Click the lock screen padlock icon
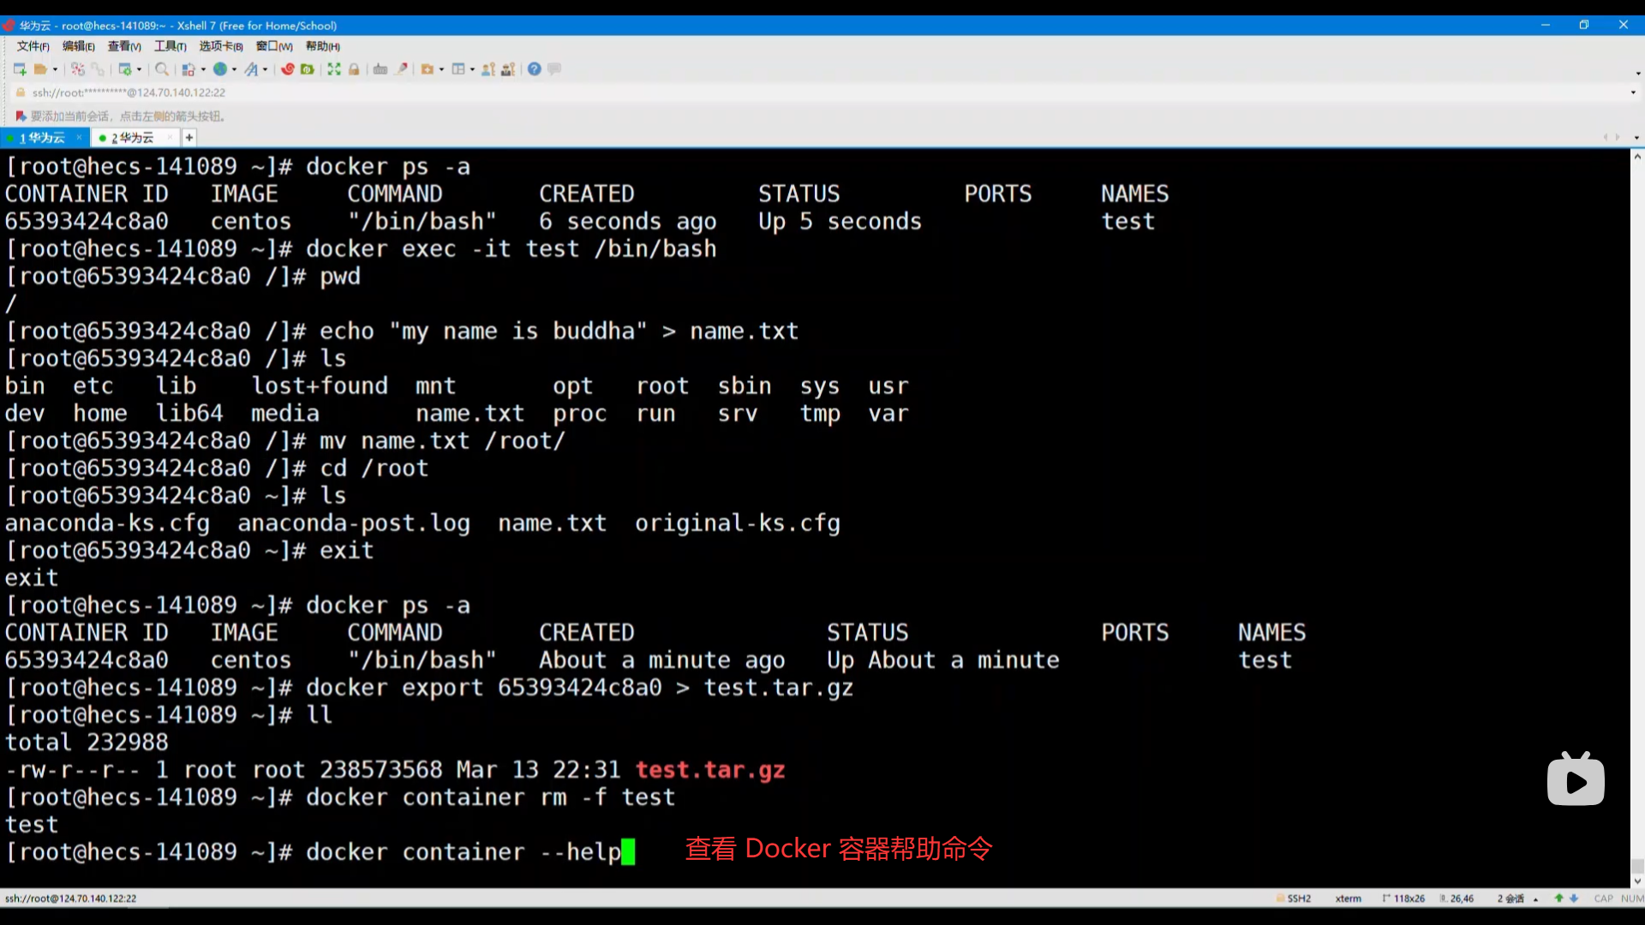Viewport: 1645px width, 925px height. point(354,69)
